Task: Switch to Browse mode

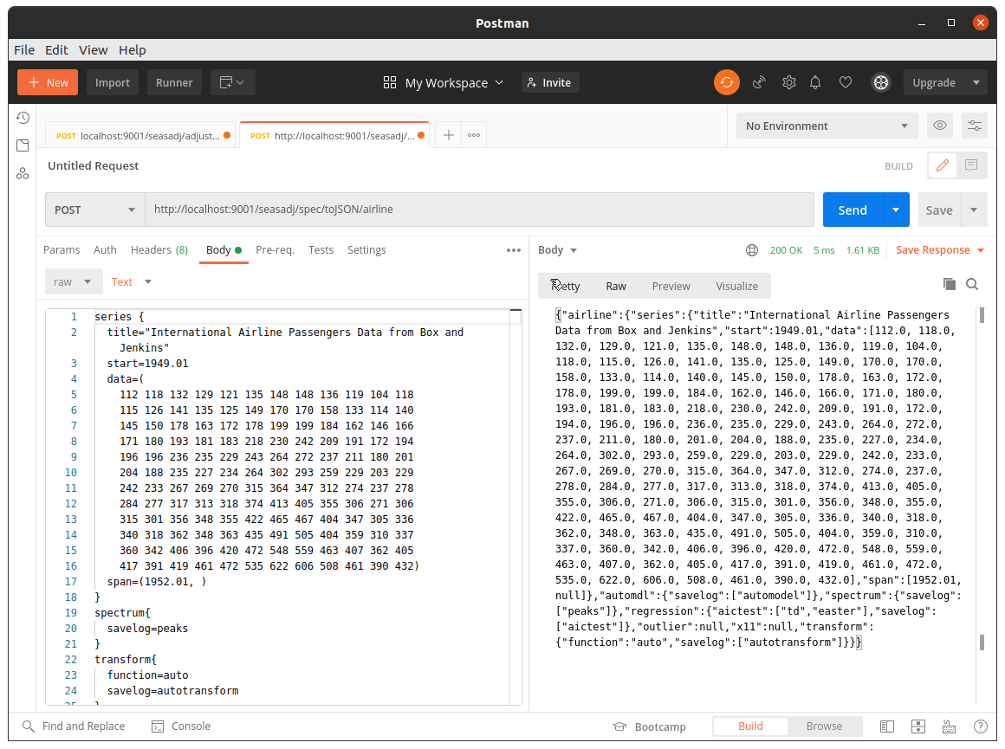Action: tap(824, 726)
